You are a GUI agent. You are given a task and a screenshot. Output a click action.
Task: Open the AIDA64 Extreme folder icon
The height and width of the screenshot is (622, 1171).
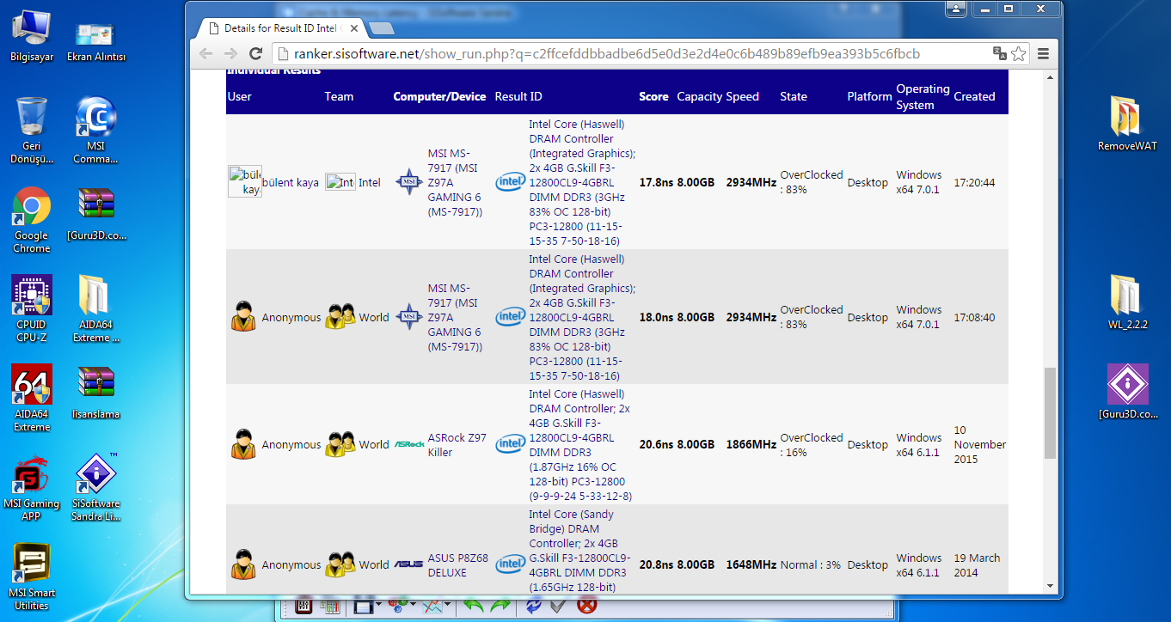tap(96, 309)
